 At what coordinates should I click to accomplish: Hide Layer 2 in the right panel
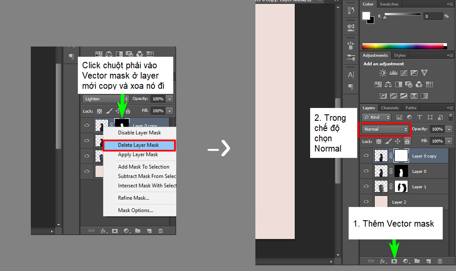tap(366, 202)
